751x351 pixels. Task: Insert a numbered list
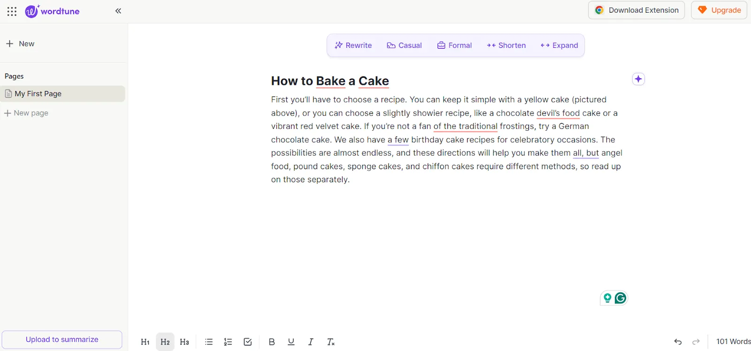point(228,342)
